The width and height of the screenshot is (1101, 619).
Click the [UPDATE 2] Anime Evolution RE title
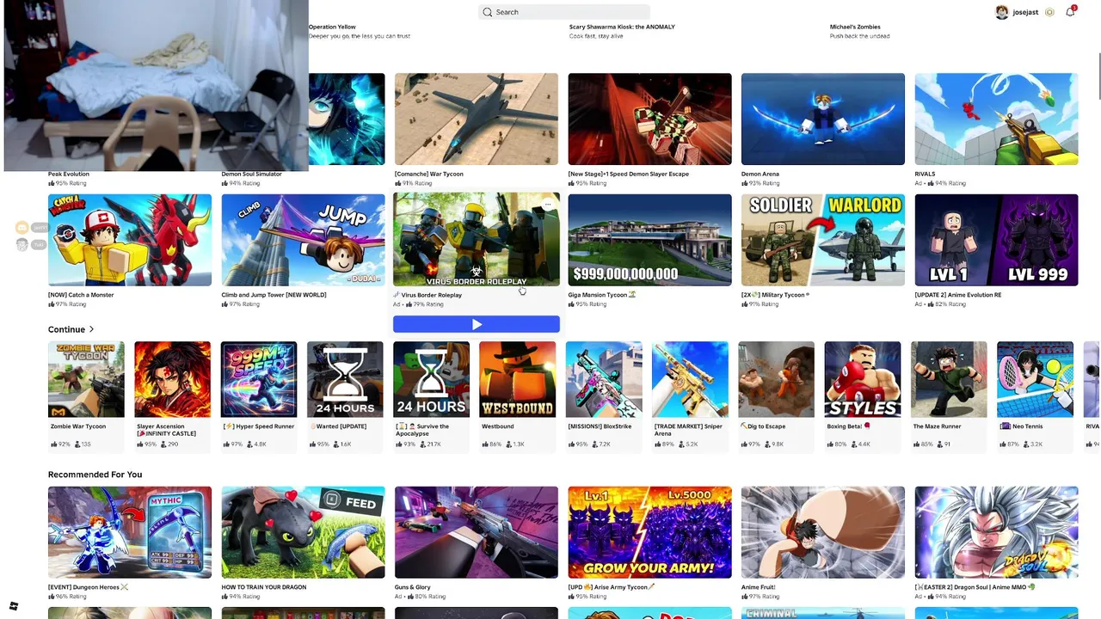[958, 295]
